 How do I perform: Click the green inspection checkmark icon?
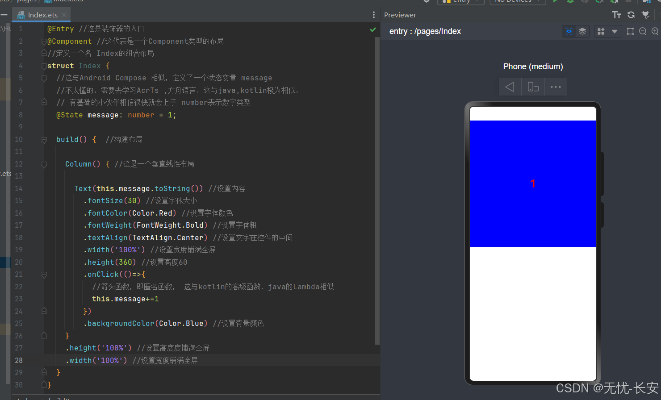click(373, 29)
